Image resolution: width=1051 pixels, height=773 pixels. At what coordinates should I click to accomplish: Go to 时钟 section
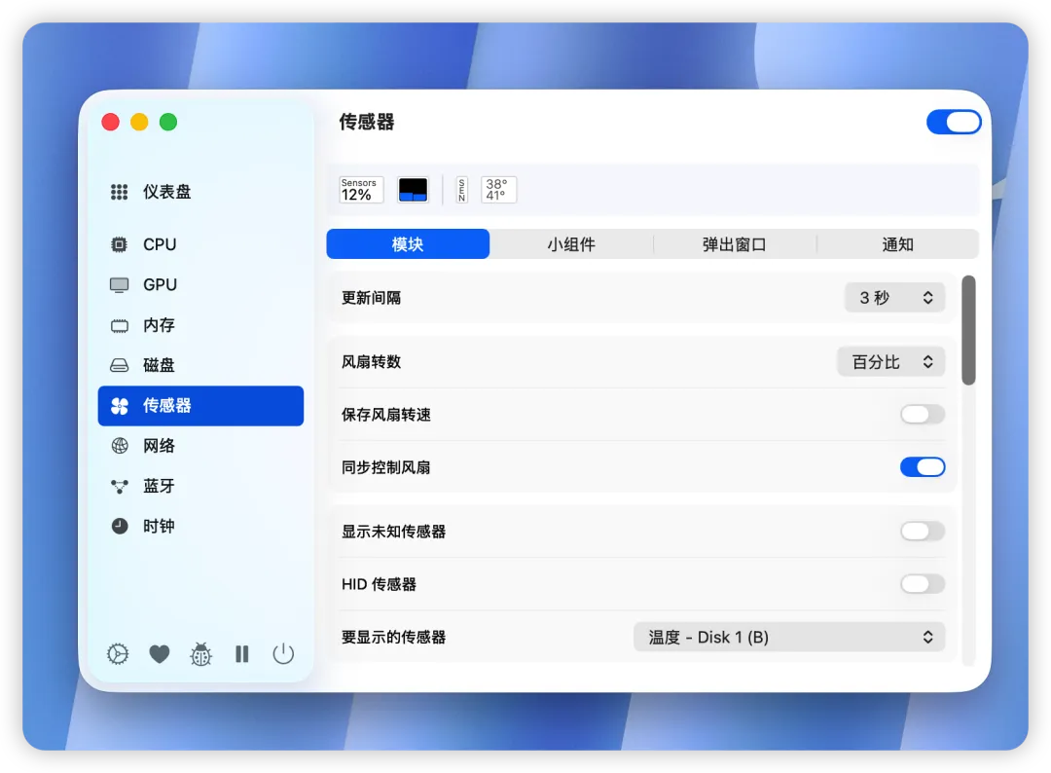click(x=159, y=527)
